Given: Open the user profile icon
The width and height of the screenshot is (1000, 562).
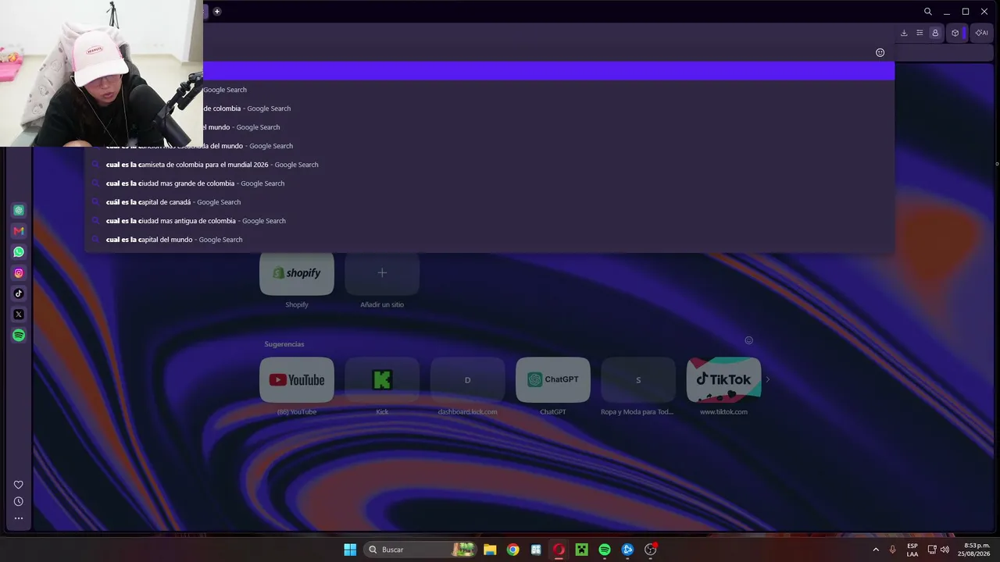Looking at the screenshot, I should pyautogui.click(x=935, y=33).
